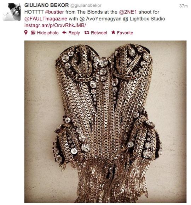This screenshot has width=191, height=205.
Task: Click the Favorite star icon
Action: tap(113, 32)
